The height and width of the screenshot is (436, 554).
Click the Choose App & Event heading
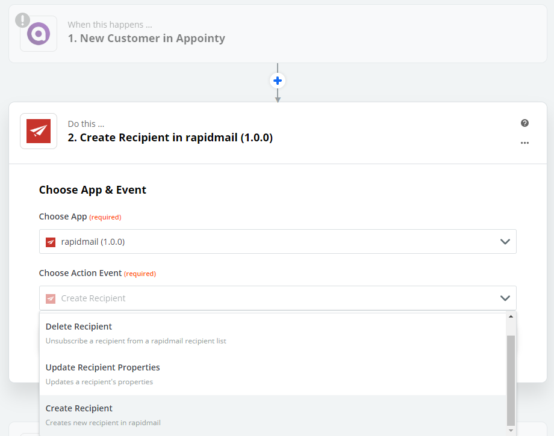pos(93,190)
